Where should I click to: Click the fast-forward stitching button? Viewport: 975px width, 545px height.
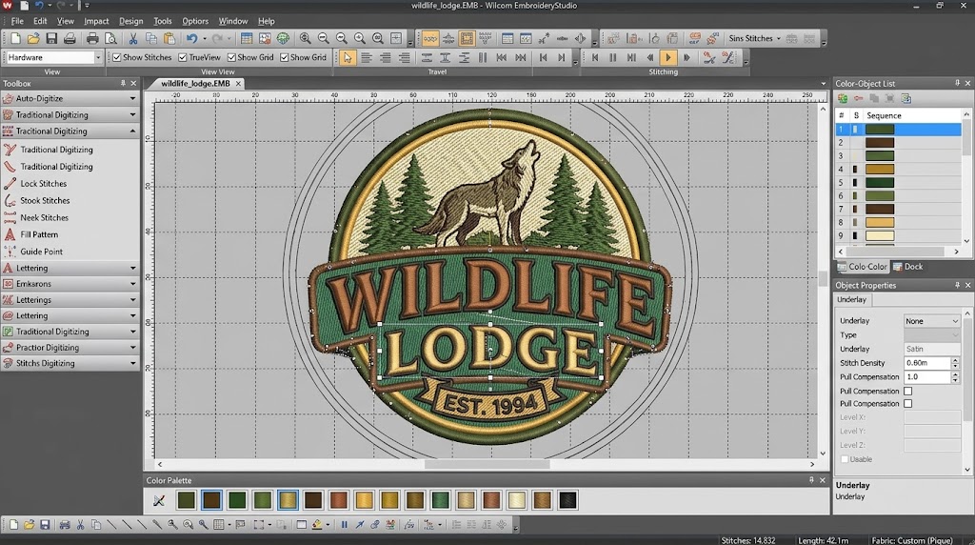[687, 57]
